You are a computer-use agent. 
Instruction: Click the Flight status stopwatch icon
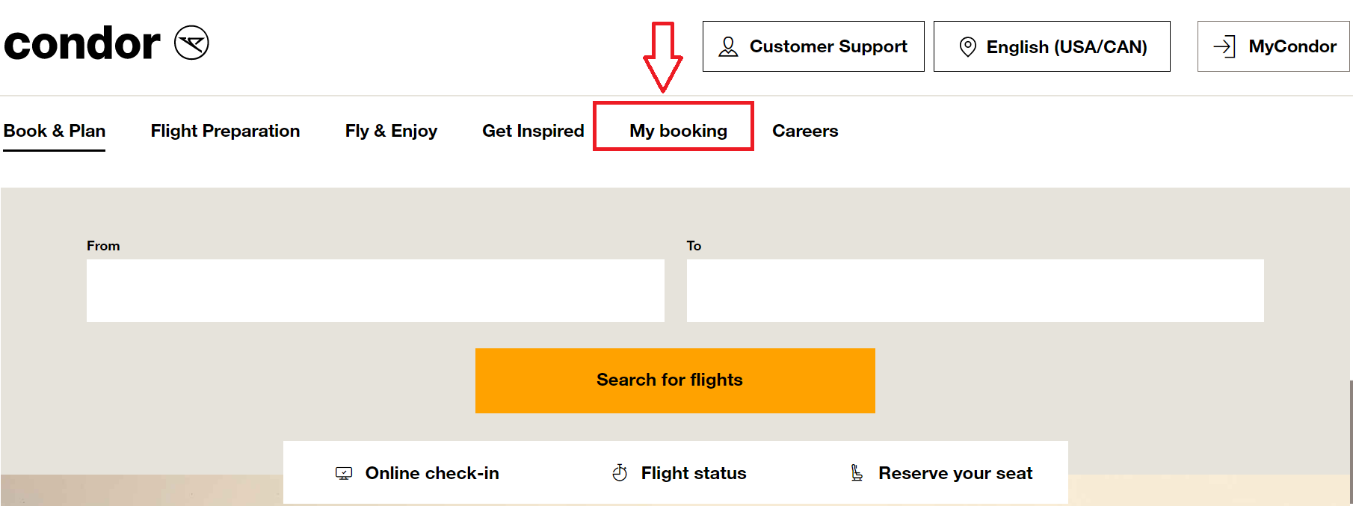[620, 472]
